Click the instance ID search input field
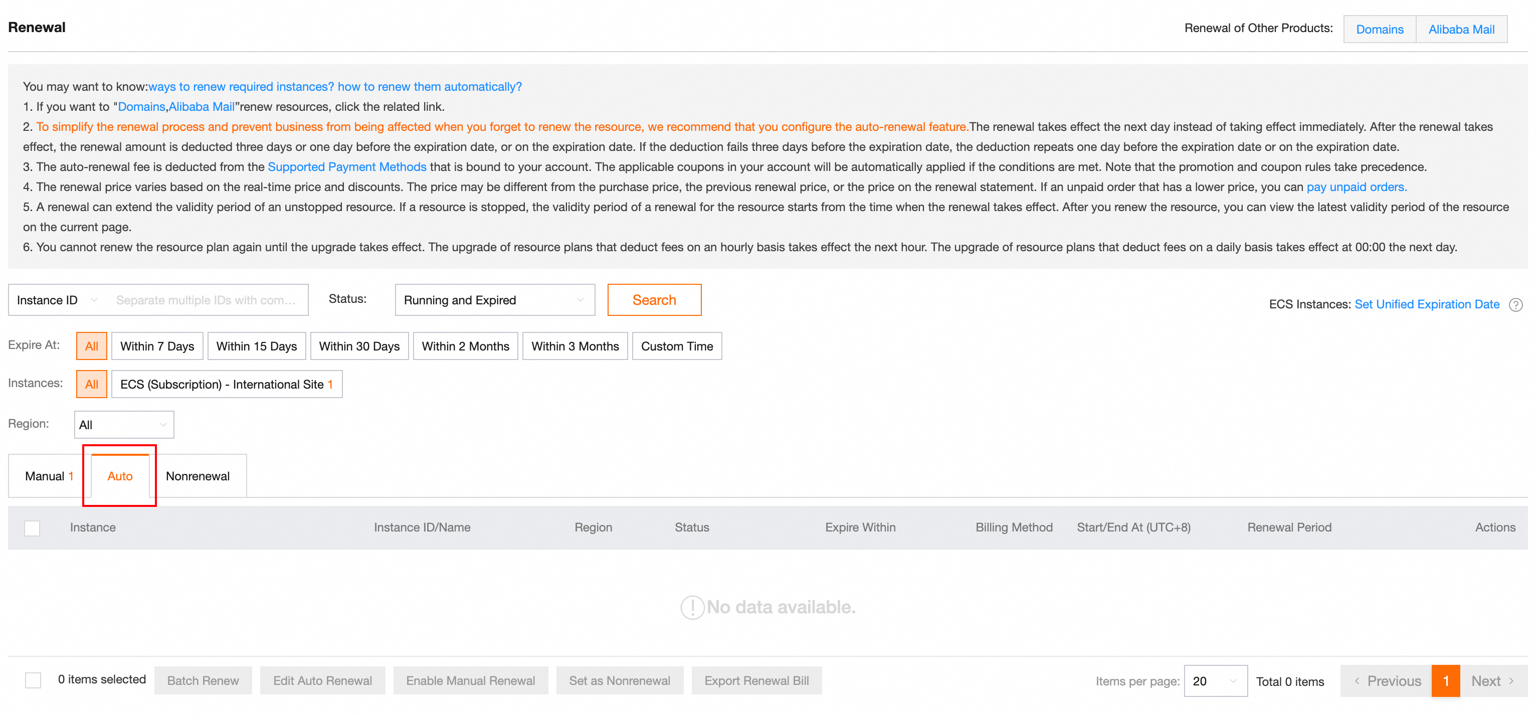 tap(206, 300)
